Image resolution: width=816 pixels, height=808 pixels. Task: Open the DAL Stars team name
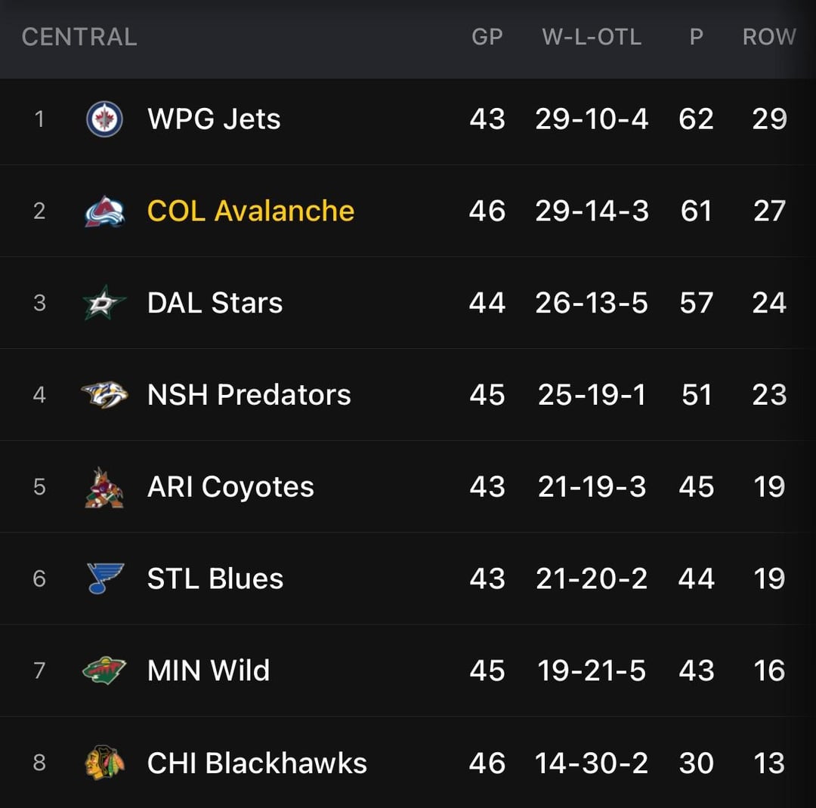coord(215,303)
